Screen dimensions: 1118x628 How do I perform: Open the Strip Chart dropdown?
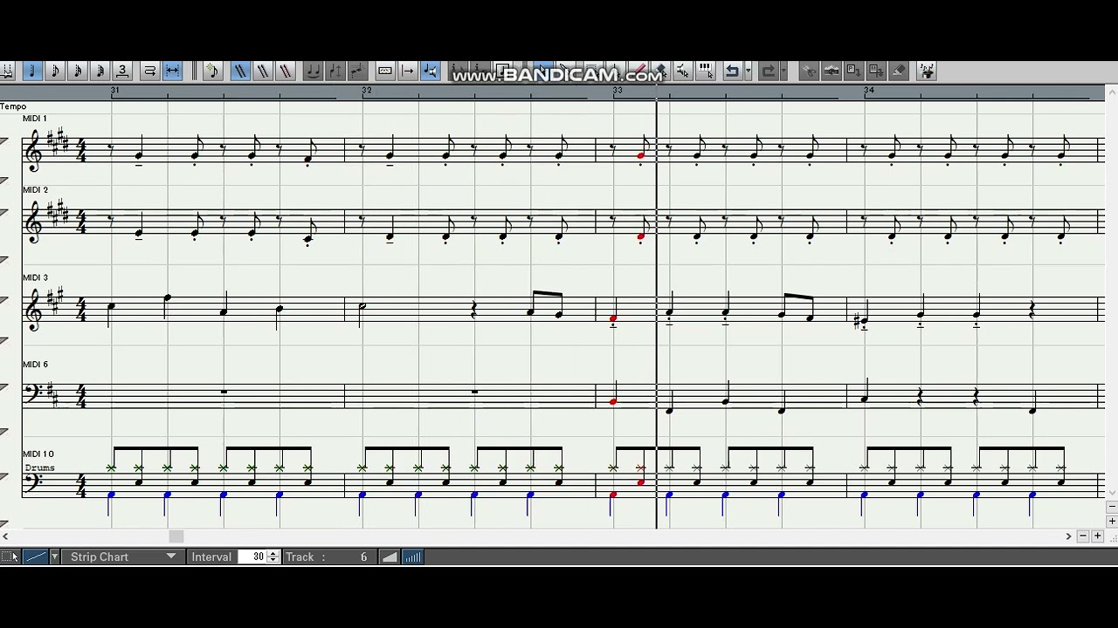122,556
